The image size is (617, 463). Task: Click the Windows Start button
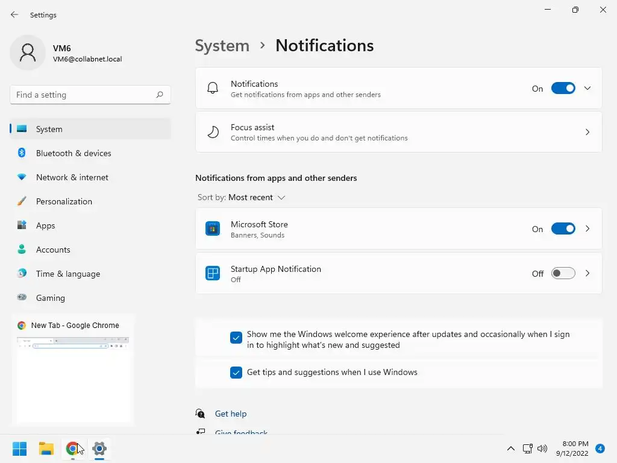[20, 449]
